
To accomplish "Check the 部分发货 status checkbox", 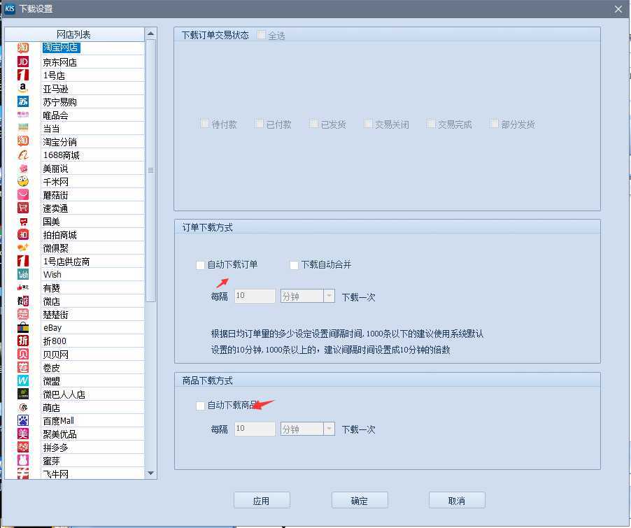I will 495,124.
